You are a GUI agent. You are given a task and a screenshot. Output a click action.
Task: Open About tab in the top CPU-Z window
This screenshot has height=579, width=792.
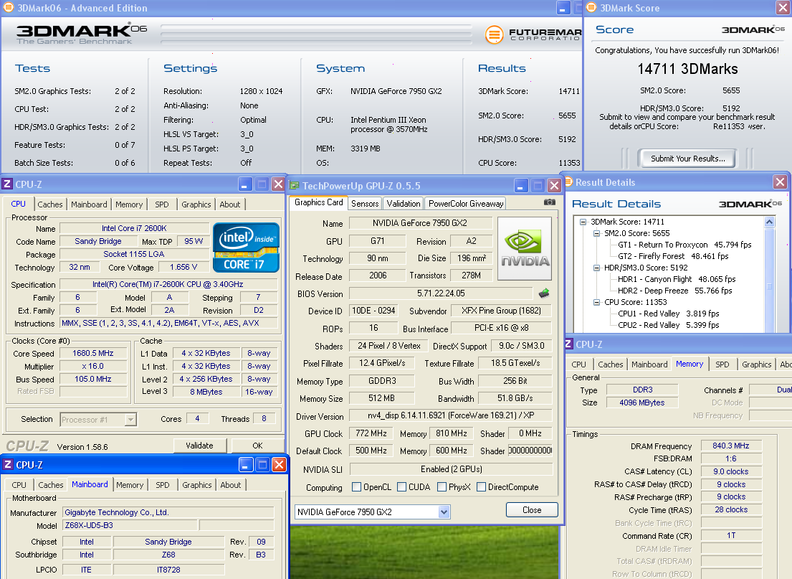pos(230,204)
